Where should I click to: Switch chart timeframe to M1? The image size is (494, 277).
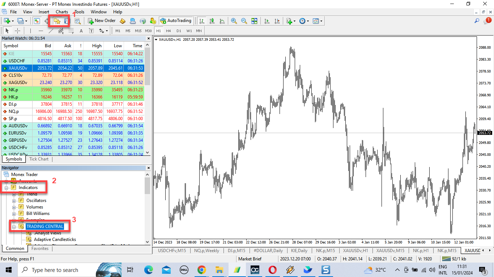[118, 31]
